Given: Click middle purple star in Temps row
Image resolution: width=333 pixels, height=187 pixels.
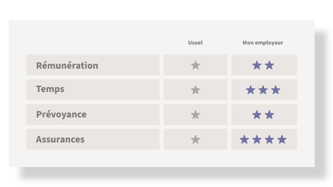Looking at the screenshot, I should coord(263,90).
